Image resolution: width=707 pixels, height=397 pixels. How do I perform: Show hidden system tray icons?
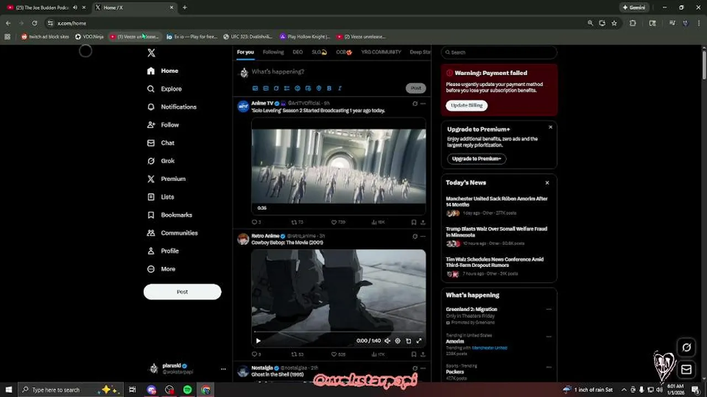pos(624,390)
